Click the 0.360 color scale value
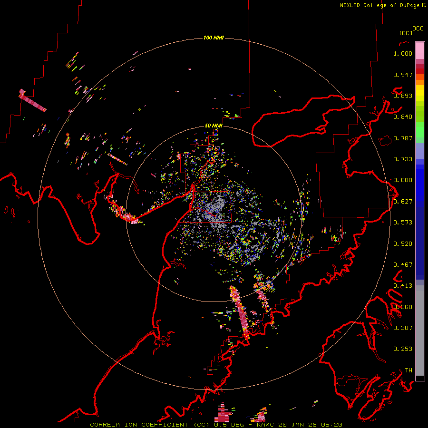The height and width of the screenshot is (428, 428). click(x=403, y=307)
